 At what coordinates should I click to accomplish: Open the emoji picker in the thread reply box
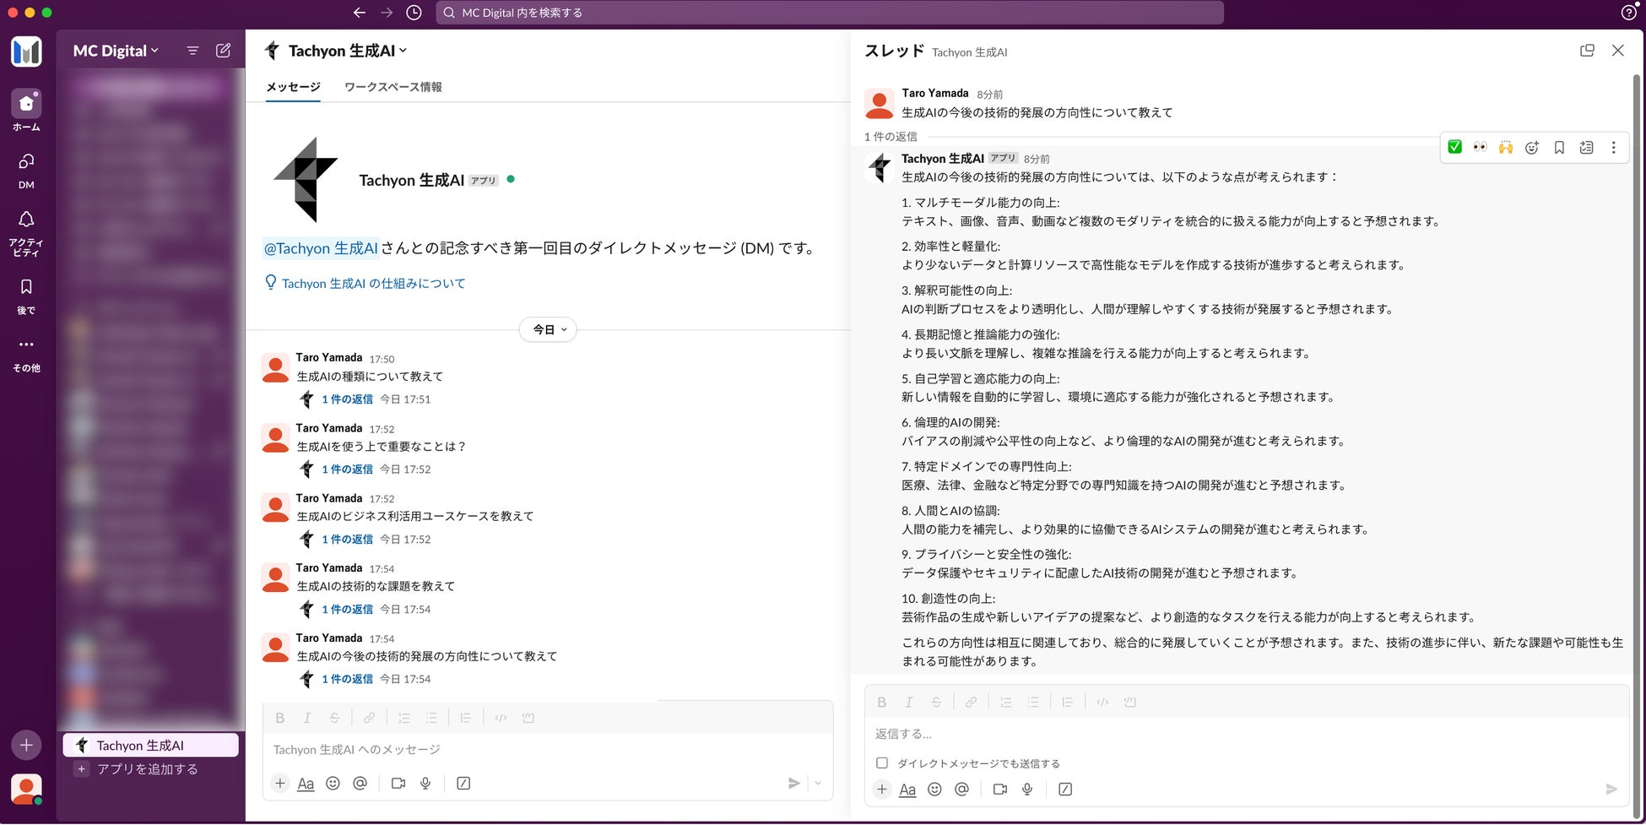click(x=934, y=789)
